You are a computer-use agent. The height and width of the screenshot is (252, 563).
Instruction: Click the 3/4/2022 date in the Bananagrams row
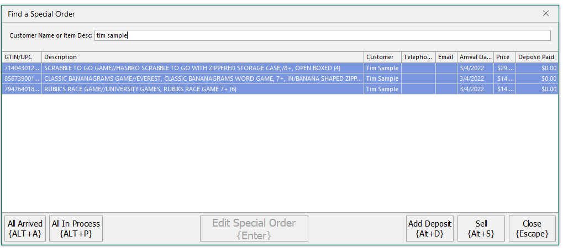coord(475,78)
